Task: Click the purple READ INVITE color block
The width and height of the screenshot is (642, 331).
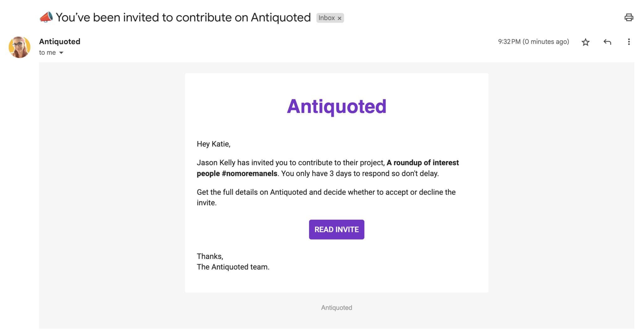Action: pyautogui.click(x=336, y=229)
